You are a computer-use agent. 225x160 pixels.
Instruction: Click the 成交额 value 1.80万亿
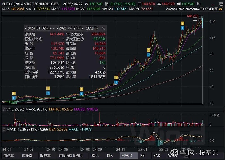pyautogui.click(x=57, y=63)
